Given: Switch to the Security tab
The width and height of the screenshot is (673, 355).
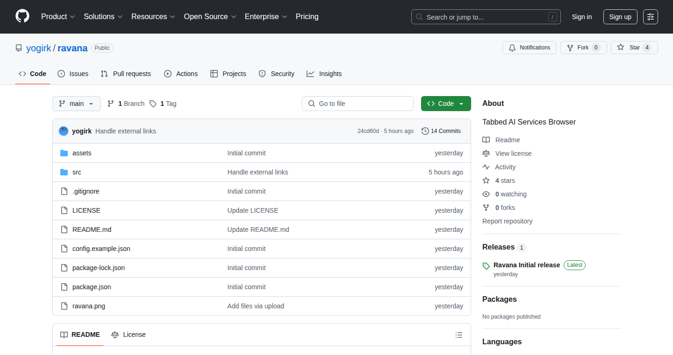Looking at the screenshot, I should pos(277,74).
